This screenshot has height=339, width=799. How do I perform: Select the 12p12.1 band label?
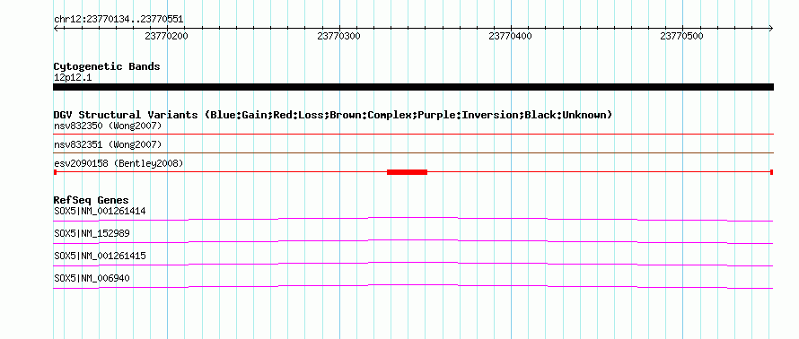[x=73, y=78]
